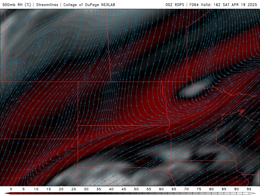Click the '30' colorbar tick label

point(86,189)
